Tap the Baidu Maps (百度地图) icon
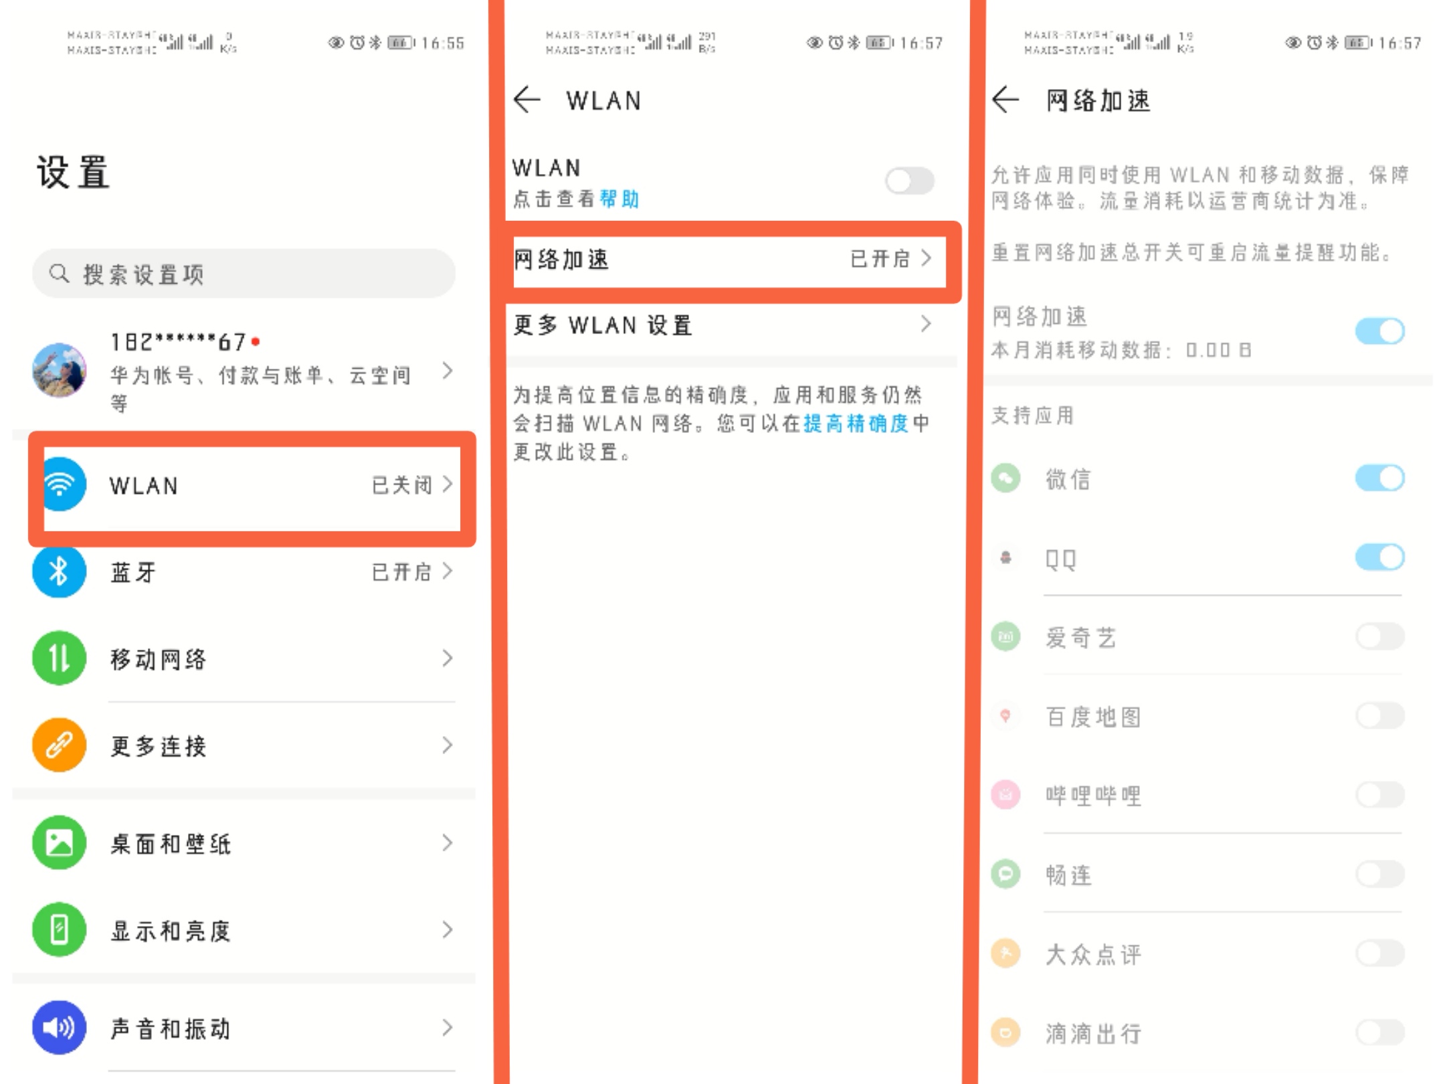Image resolution: width=1445 pixels, height=1084 pixels. tap(1005, 716)
